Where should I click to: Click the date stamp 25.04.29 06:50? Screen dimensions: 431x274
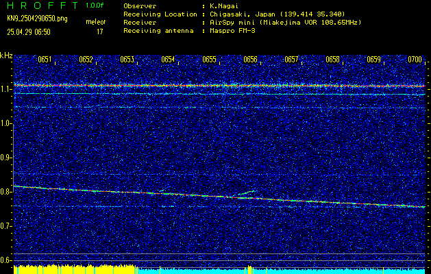29,32
